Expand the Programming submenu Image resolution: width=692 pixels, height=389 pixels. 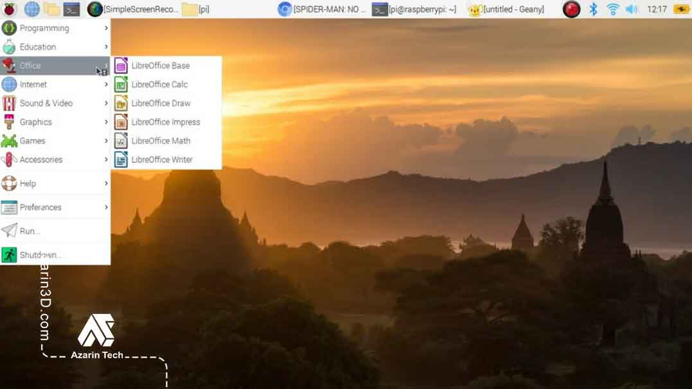[44, 28]
